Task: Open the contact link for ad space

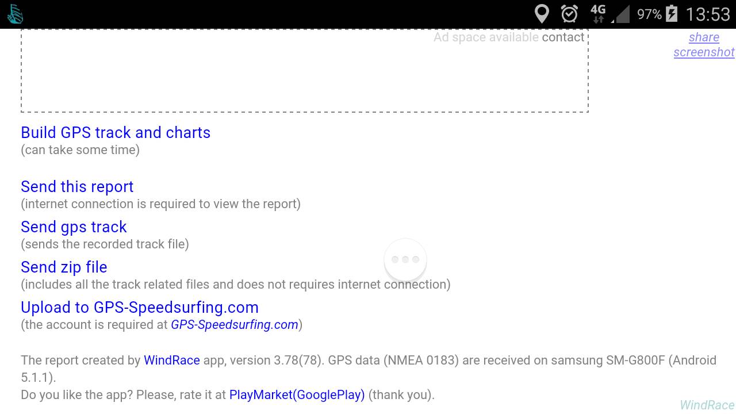Action: pos(563,37)
